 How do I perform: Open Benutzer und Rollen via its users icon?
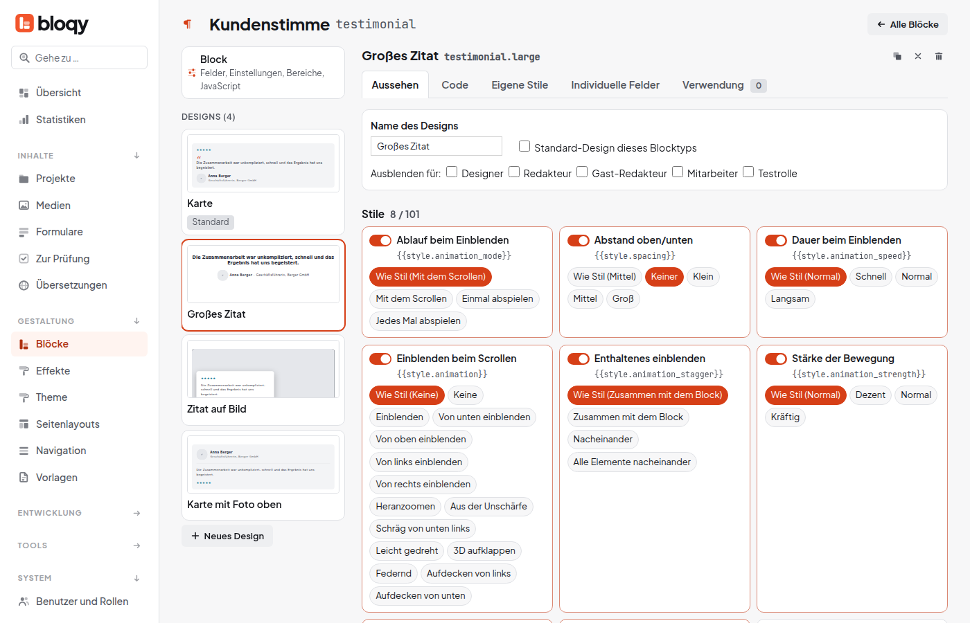24,602
